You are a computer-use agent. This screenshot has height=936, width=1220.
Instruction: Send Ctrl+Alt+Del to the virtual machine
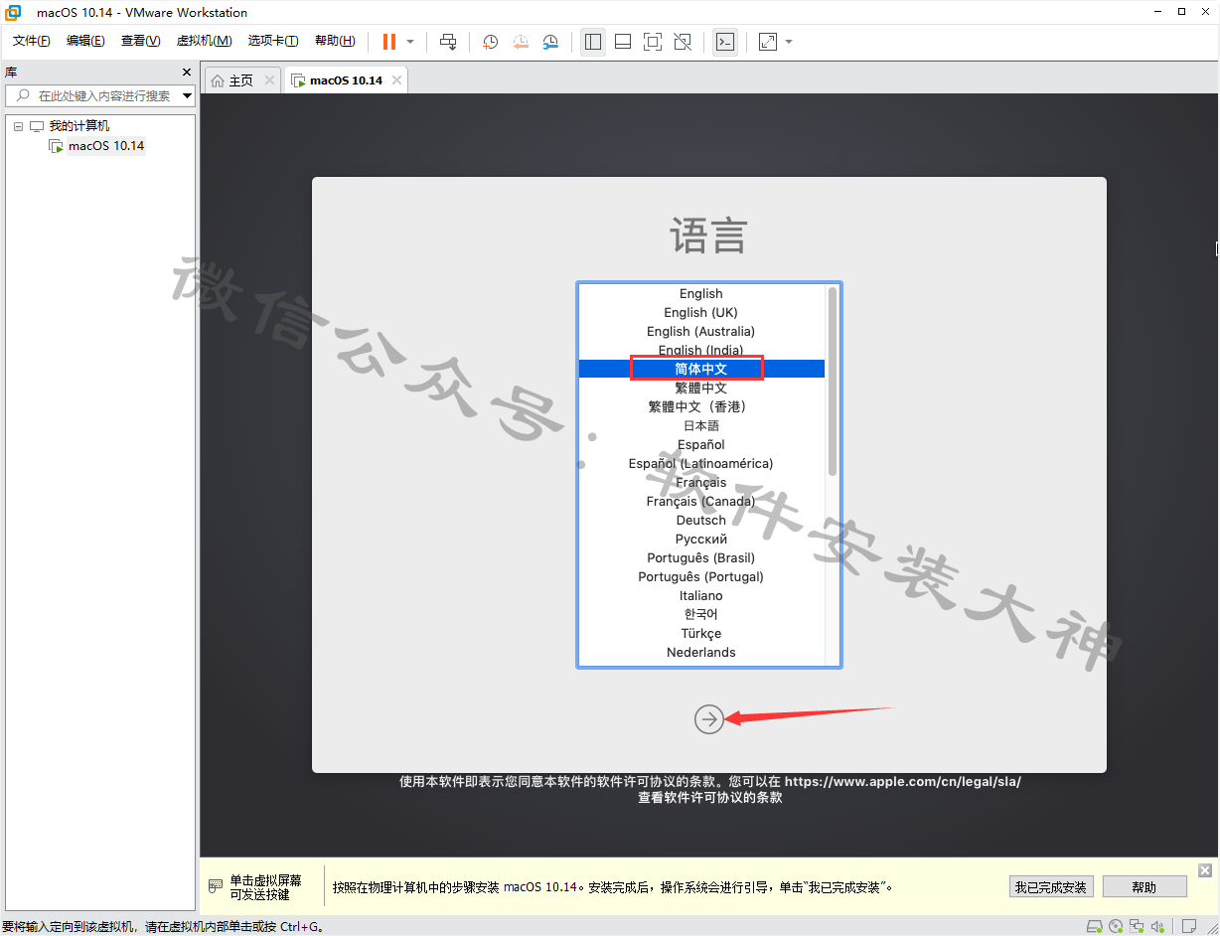pos(448,42)
